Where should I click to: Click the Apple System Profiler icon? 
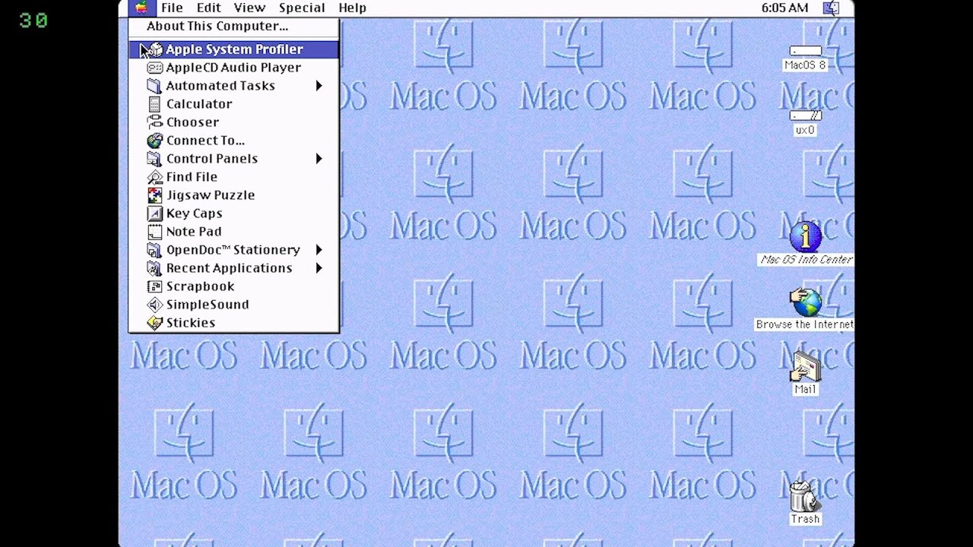154,49
